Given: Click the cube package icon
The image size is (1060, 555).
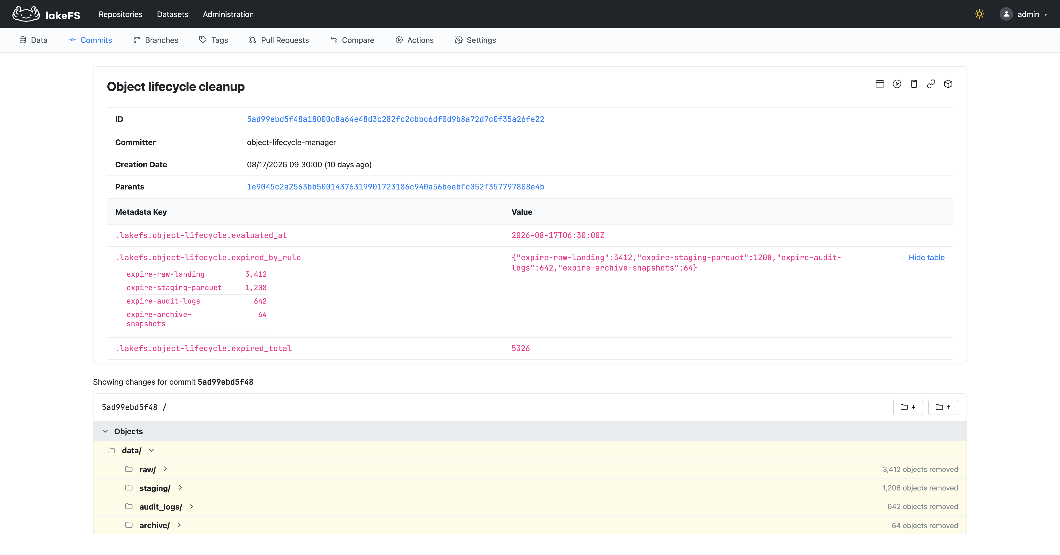Looking at the screenshot, I should pos(948,84).
